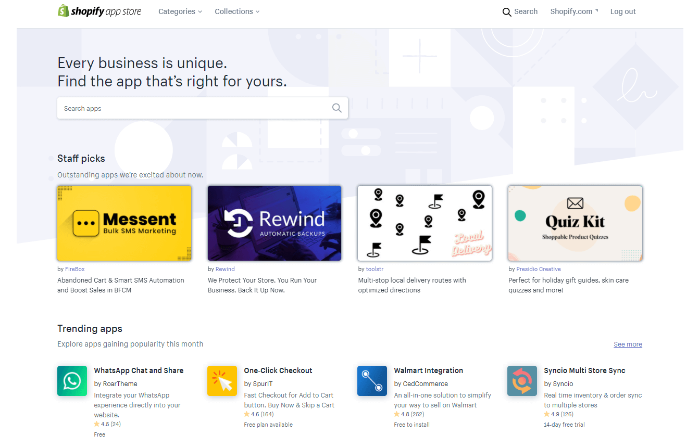Click the Free plan available label
The height and width of the screenshot is (448, 699).
[x=268, y=425]
